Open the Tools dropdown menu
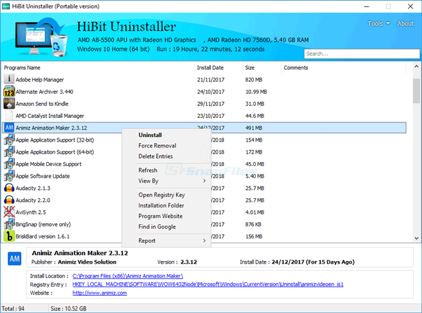 click(378, 24)
